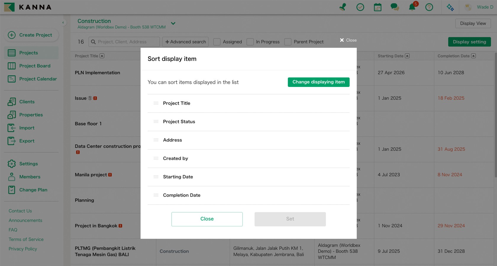Toggle the In Progress checkbox
Image resolution: width=497 pixels, height=266 pixels.
[x=250, y=42]
